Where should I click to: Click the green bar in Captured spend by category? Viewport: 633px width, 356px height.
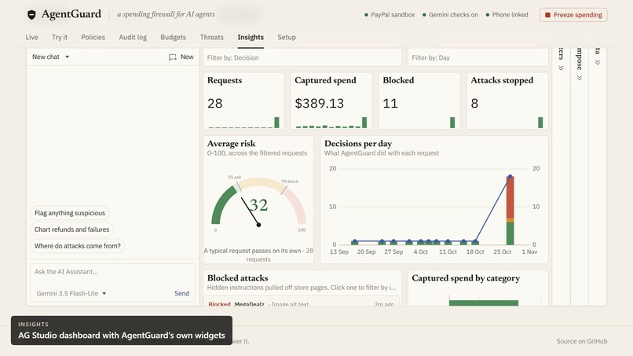click(x=484, y=303)
